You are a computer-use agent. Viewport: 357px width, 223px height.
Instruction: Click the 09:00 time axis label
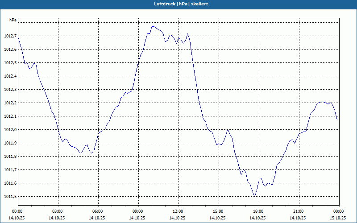pyautogui.click(x=138, y=211)
